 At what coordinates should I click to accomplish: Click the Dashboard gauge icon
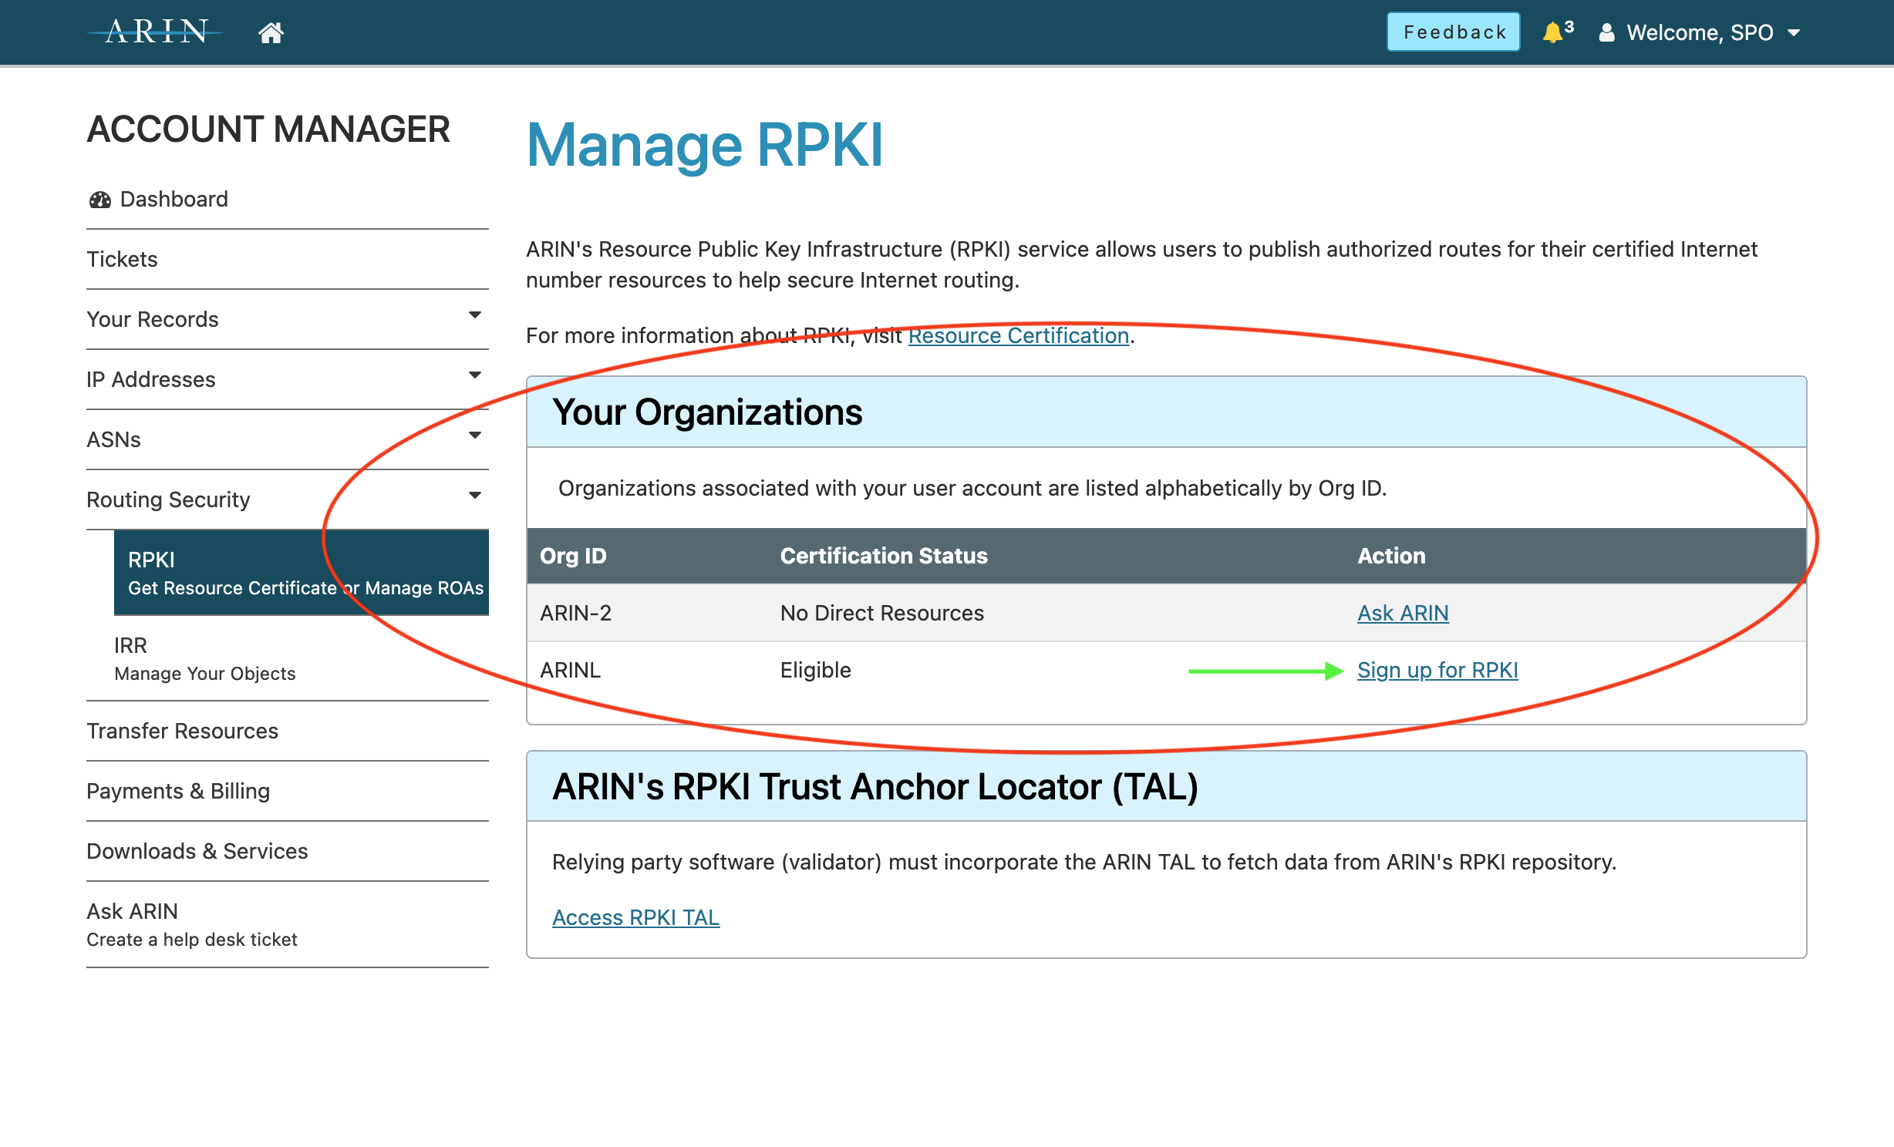coord(100,200)
